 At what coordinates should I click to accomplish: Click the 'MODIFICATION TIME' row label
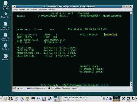tap(29, 53)
